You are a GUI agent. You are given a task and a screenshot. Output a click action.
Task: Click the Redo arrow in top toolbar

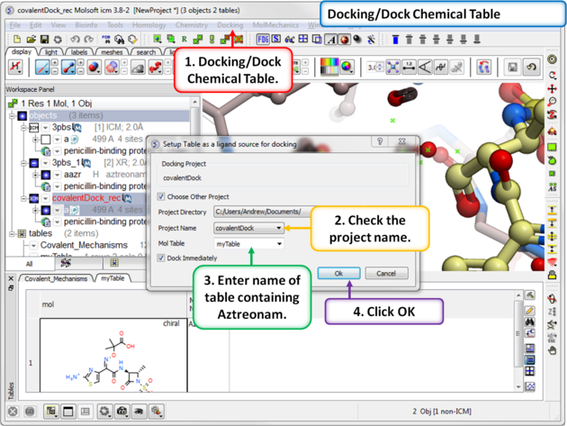pyautogui.click(x=88, y=39)
